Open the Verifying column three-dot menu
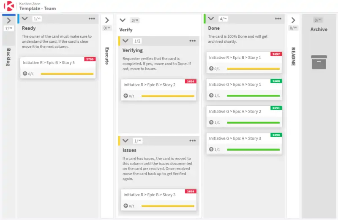Image resolution: width=338 pixels, height=220 pixels. (x=193, y=41)
